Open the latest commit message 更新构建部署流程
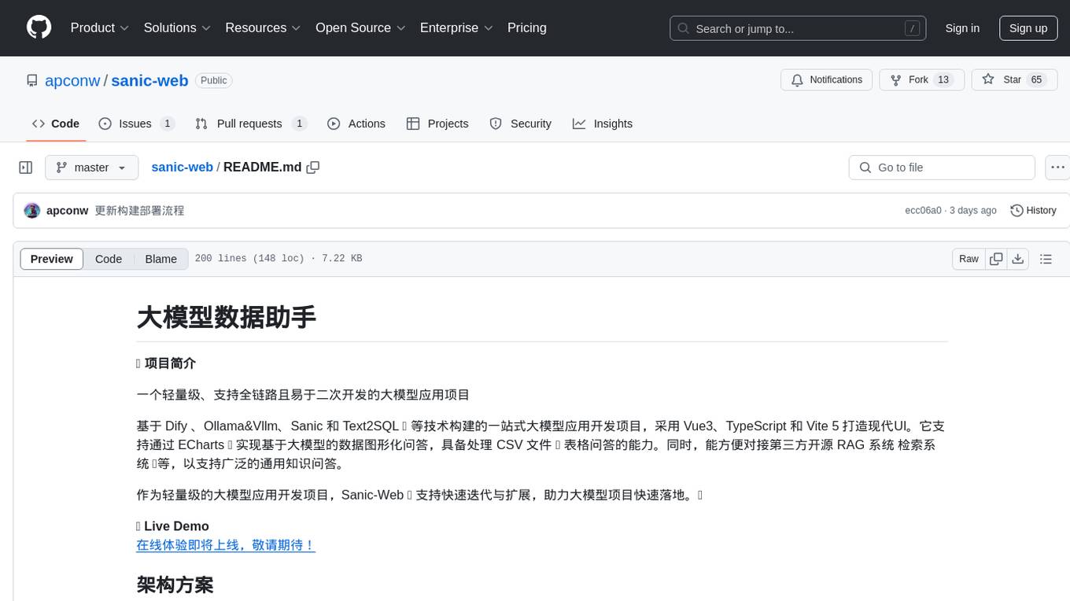The height and width of the screenshot is (601, 1070). (x=139, y=211)
